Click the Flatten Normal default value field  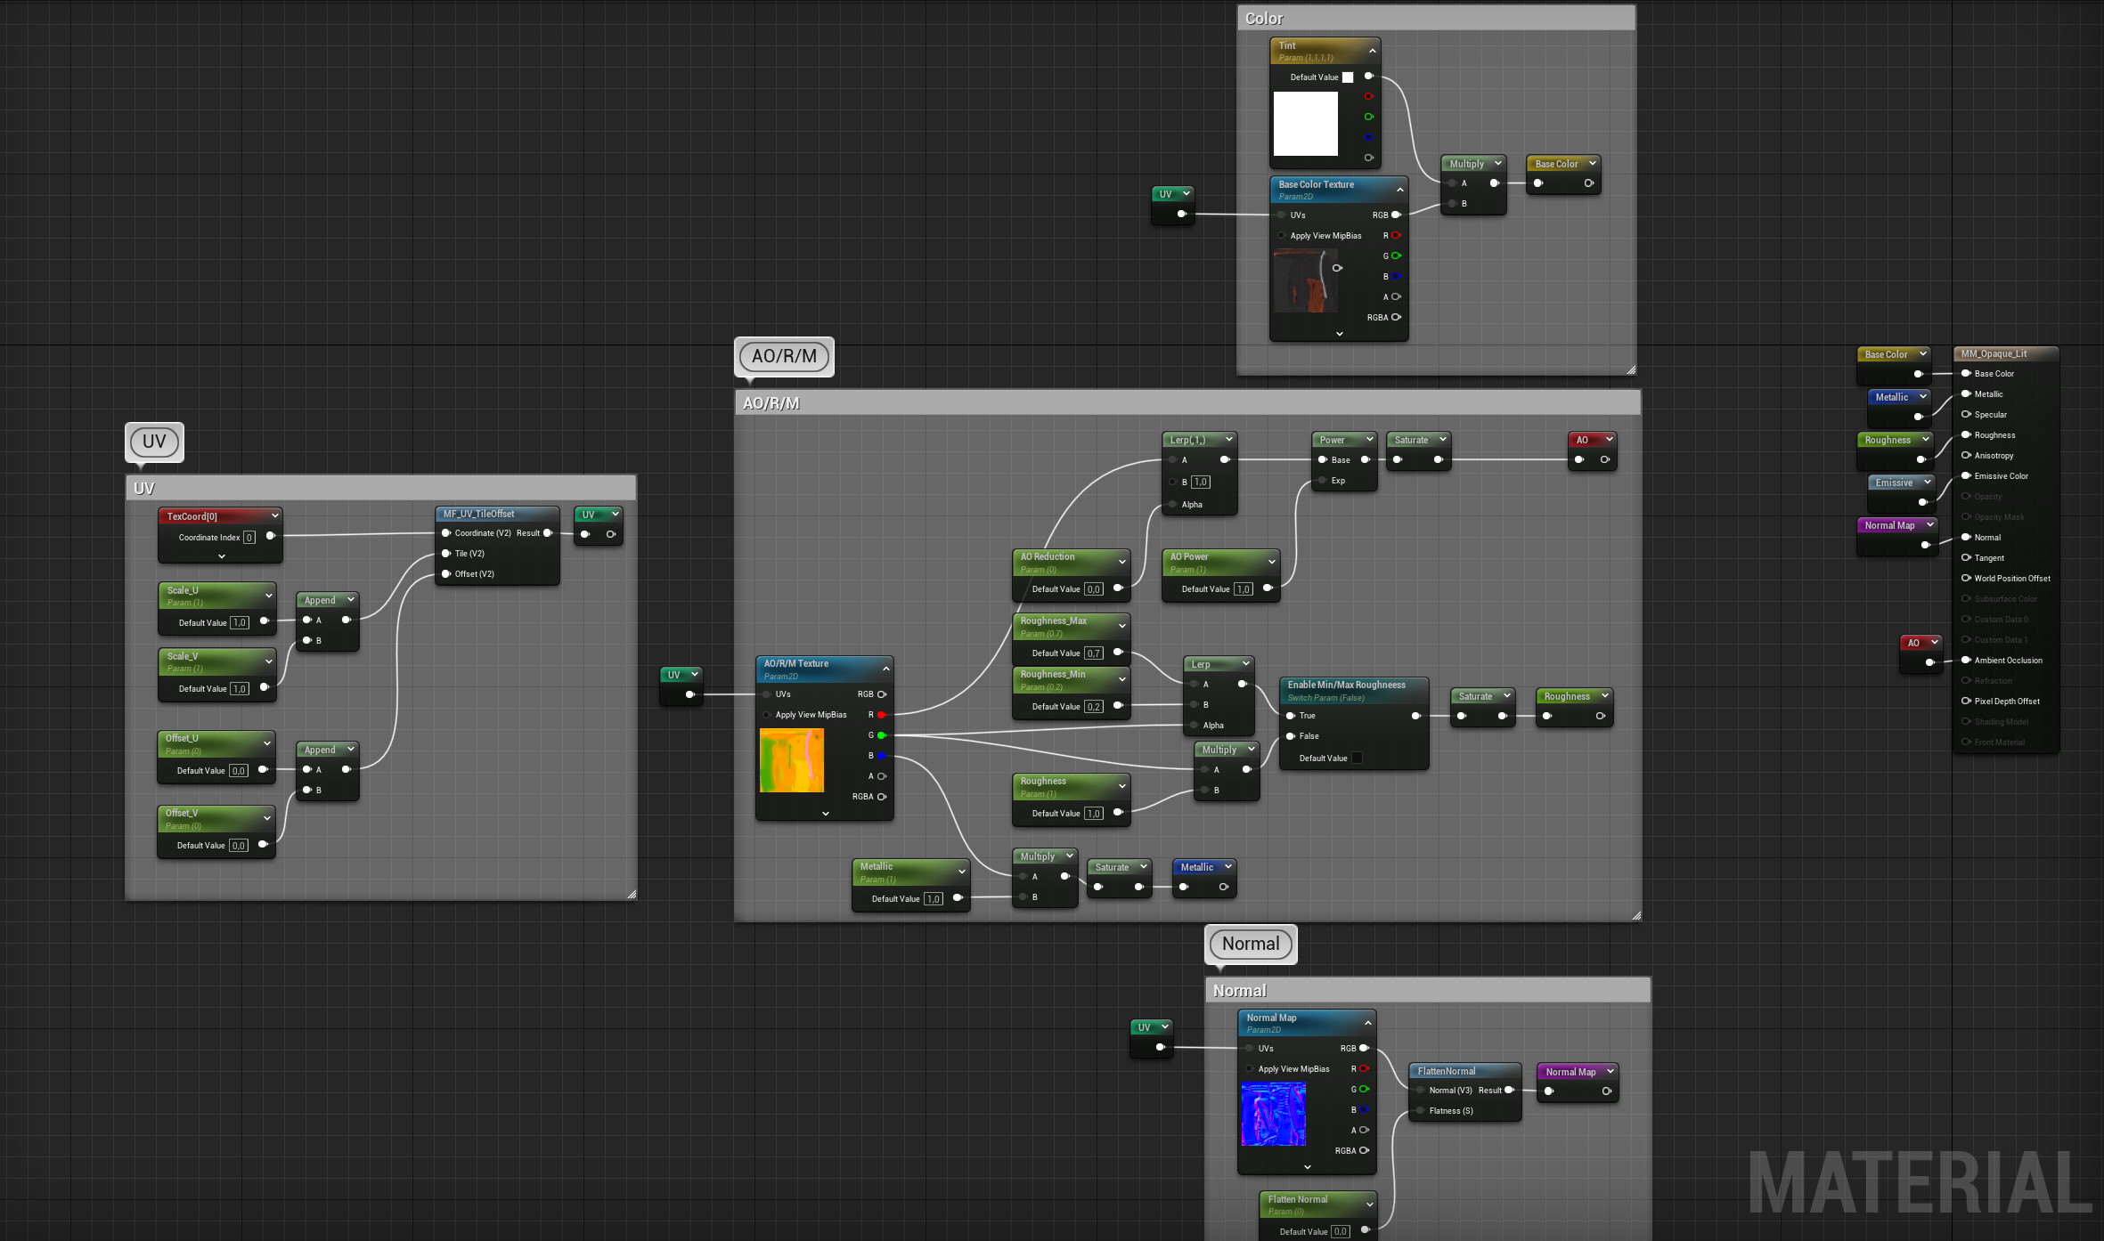point(1340,1232)
